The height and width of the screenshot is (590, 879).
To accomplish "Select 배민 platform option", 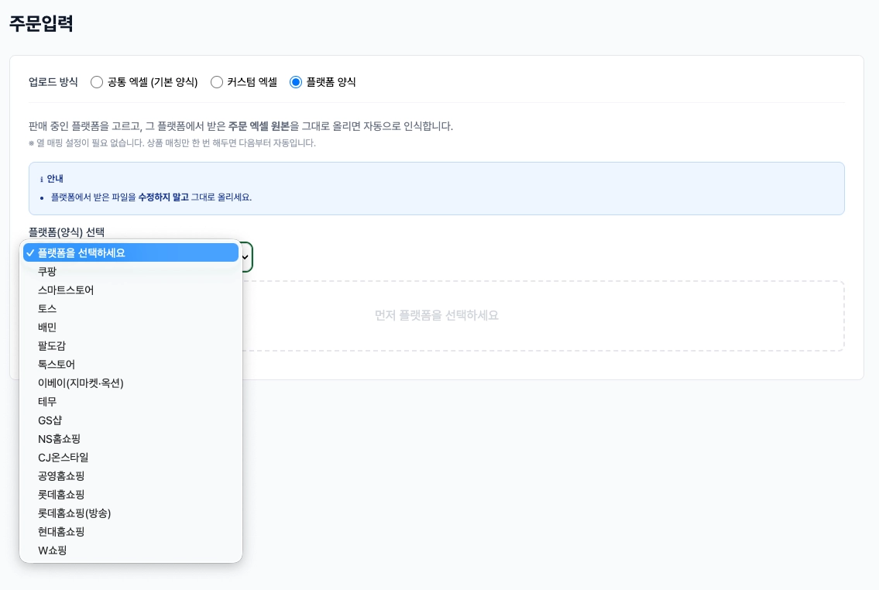I will (131, 328).
